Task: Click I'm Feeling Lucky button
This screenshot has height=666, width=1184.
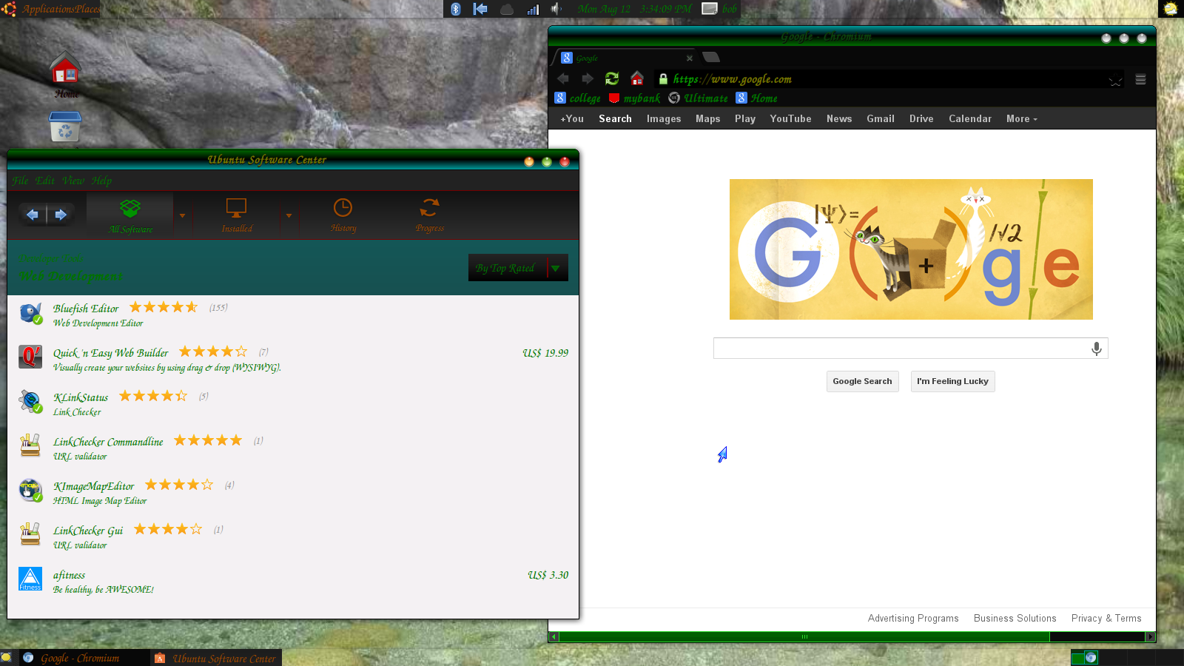Action: pos(952,381)
